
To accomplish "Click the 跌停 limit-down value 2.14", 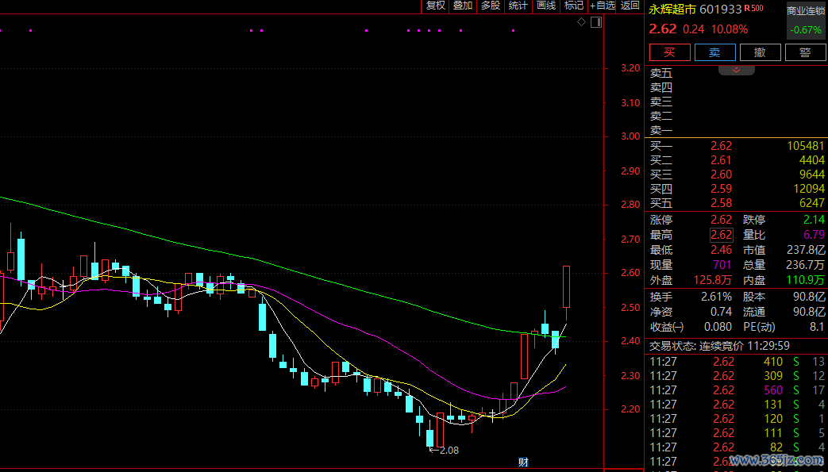I will click(814, 220).
